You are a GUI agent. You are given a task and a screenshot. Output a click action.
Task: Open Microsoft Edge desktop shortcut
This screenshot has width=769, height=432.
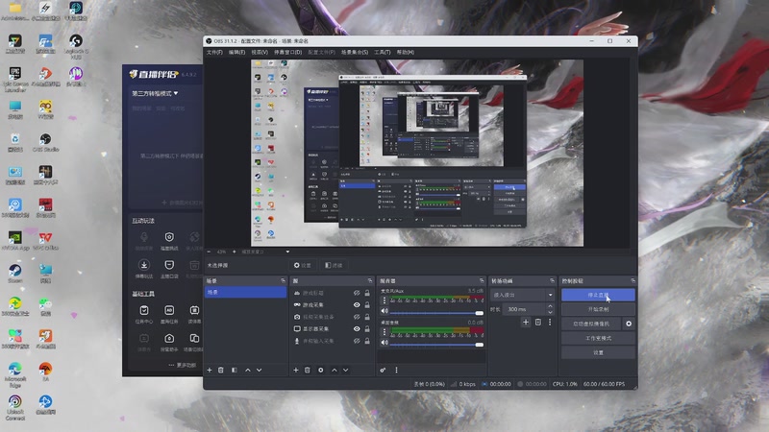[x=15, y=374]
